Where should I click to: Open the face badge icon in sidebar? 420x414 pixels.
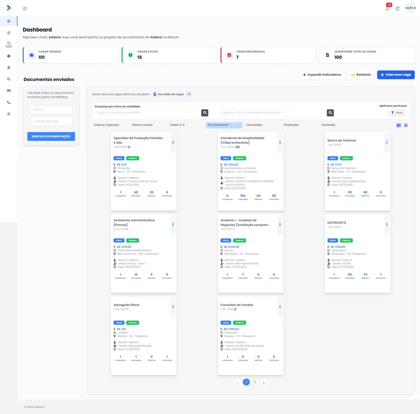tap(9, 44)
